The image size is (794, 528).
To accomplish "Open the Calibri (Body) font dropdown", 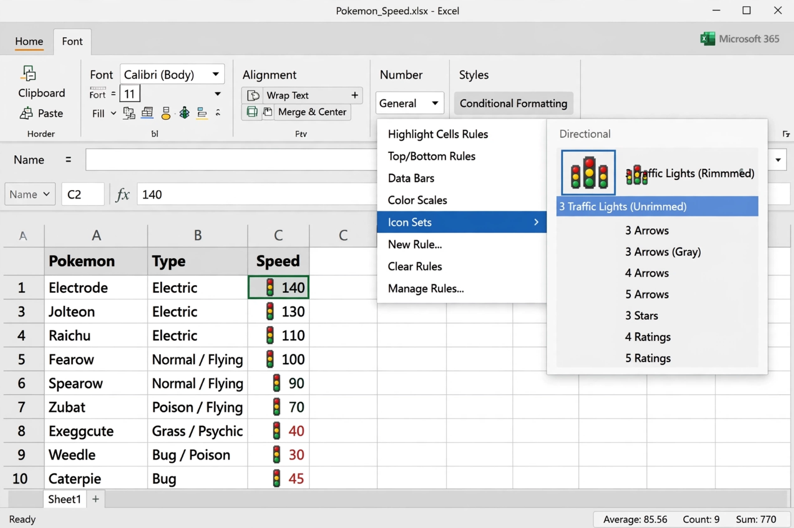I will (x=215, y=74).
